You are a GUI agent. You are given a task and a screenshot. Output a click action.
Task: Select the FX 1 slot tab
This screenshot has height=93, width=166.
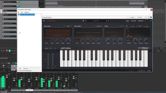pyautogui.click(x=133, y=26)
